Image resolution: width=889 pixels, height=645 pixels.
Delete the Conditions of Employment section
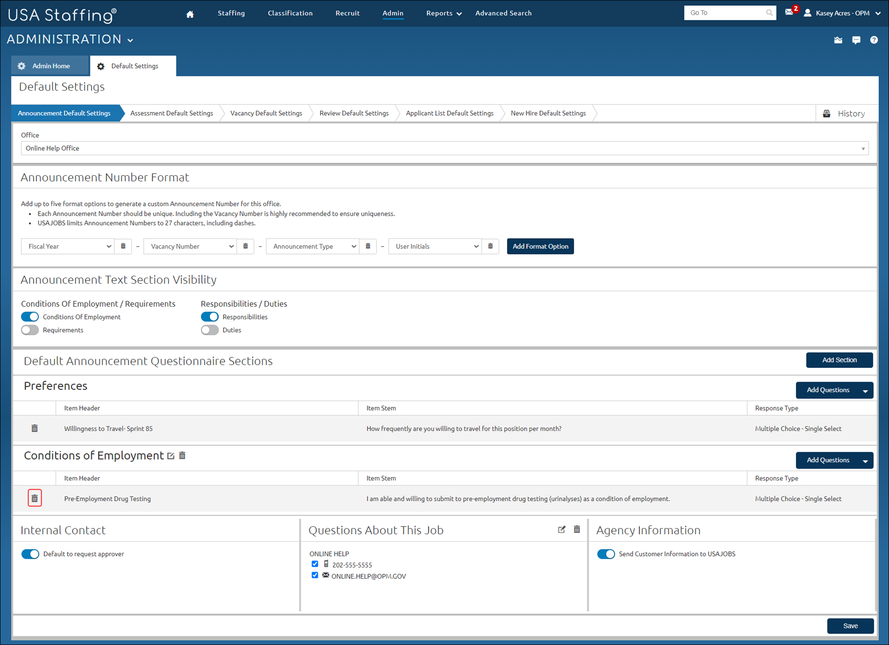(x=182, y=455)
